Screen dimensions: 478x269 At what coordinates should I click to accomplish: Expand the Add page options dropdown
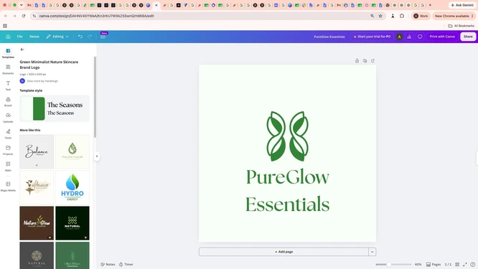point(372,252)
